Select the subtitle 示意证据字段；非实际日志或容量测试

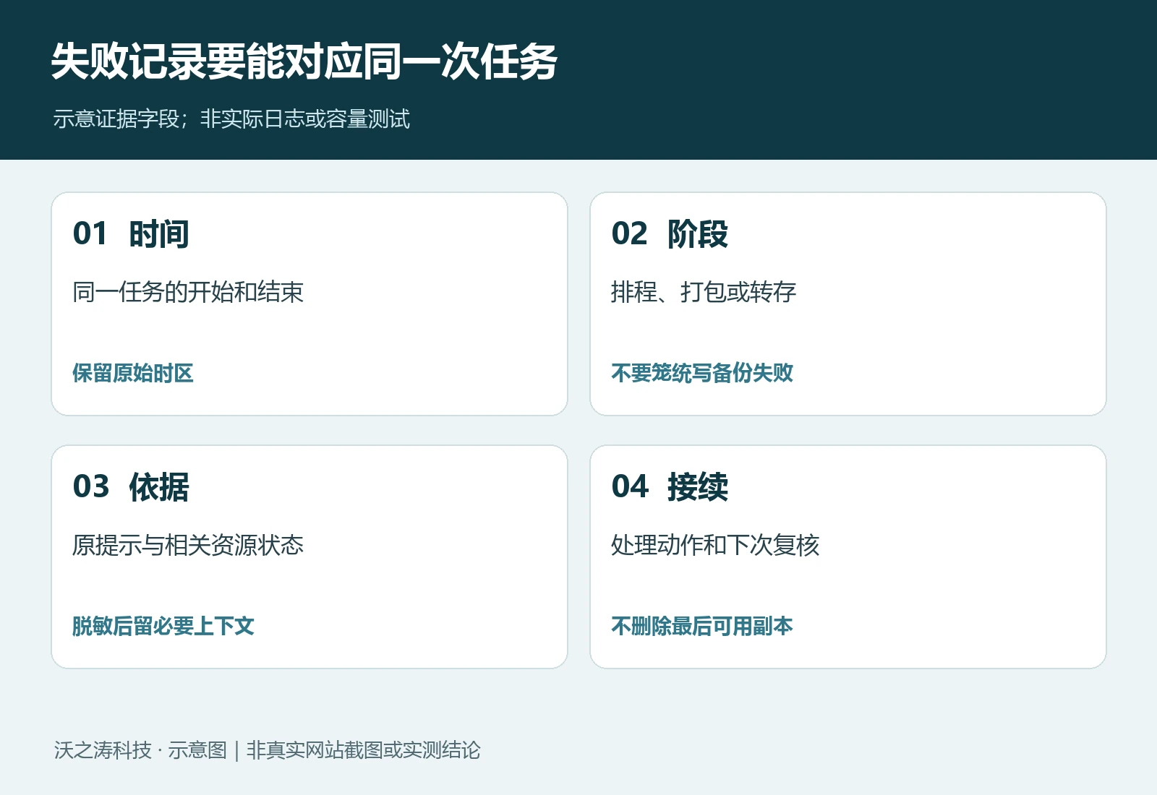coord(231,119)
